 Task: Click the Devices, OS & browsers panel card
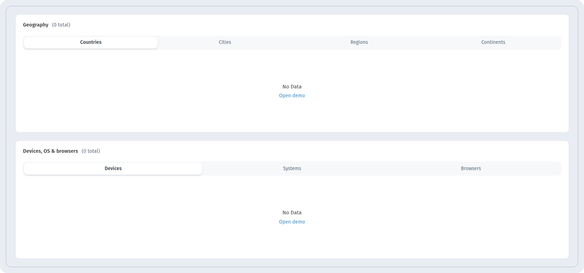[x=292, y=200]
